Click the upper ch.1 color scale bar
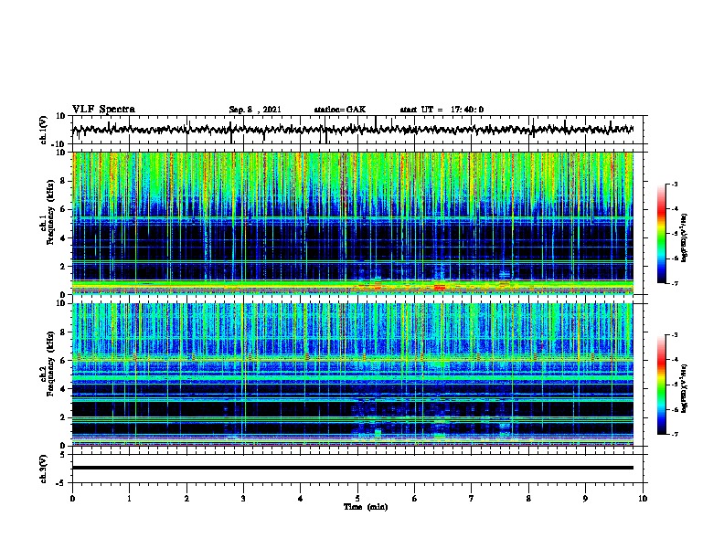Screen dimensions: 724x559 (661, 234)
